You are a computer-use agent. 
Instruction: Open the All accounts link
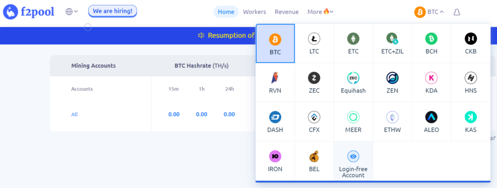pyautogui.click(x=74, y=115)
